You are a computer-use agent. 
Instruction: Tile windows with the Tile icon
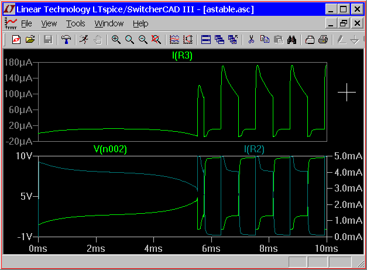tap(206, 40)
